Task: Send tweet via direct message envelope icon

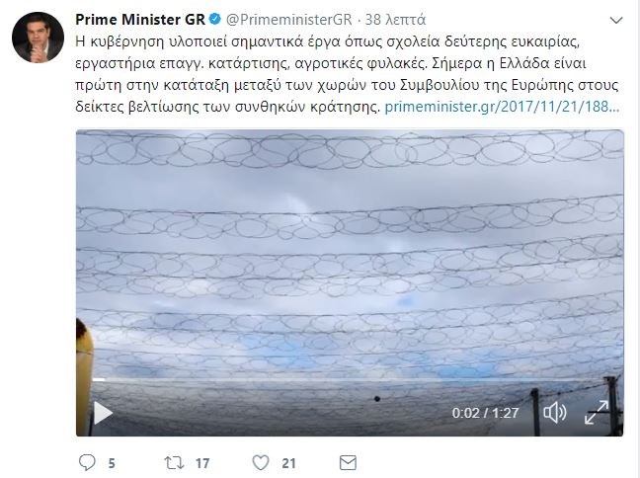Action: click(x=348, y=462)
